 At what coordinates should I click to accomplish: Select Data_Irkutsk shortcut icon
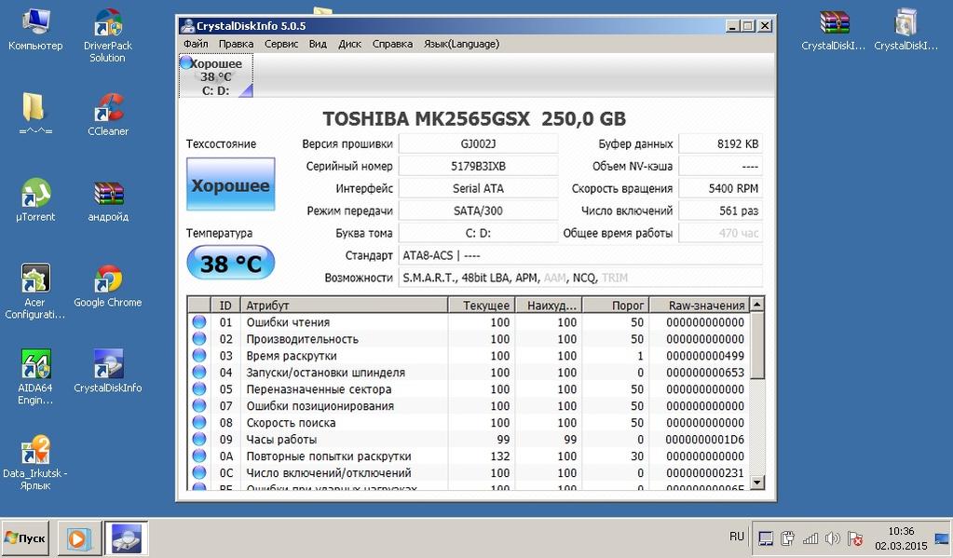(35, 463)
